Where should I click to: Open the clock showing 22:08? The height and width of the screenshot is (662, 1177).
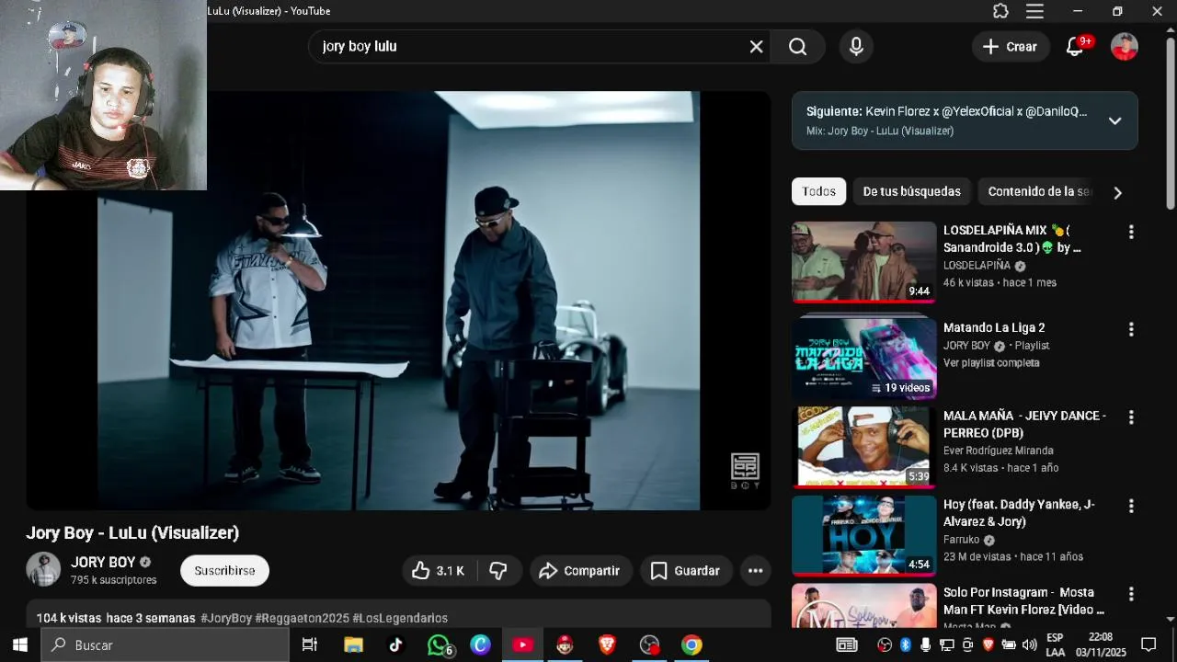click(1101, 645)
